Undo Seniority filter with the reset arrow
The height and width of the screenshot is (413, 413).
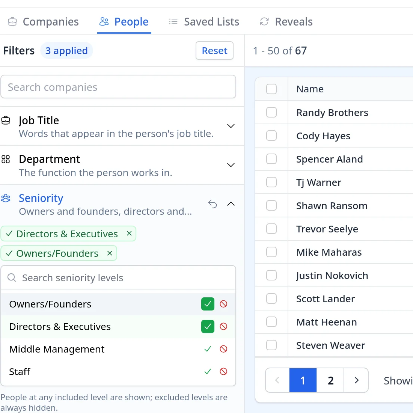[x=213, y=204]
